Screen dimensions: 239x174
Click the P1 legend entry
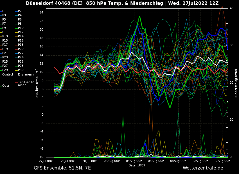(4, 11)
